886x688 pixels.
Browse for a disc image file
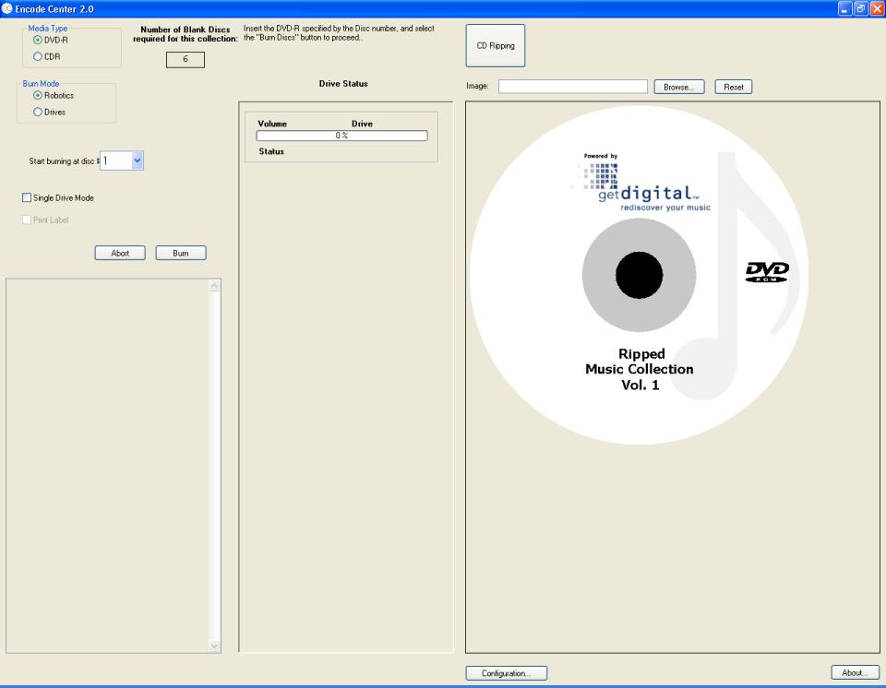click(x=678, y=86)
